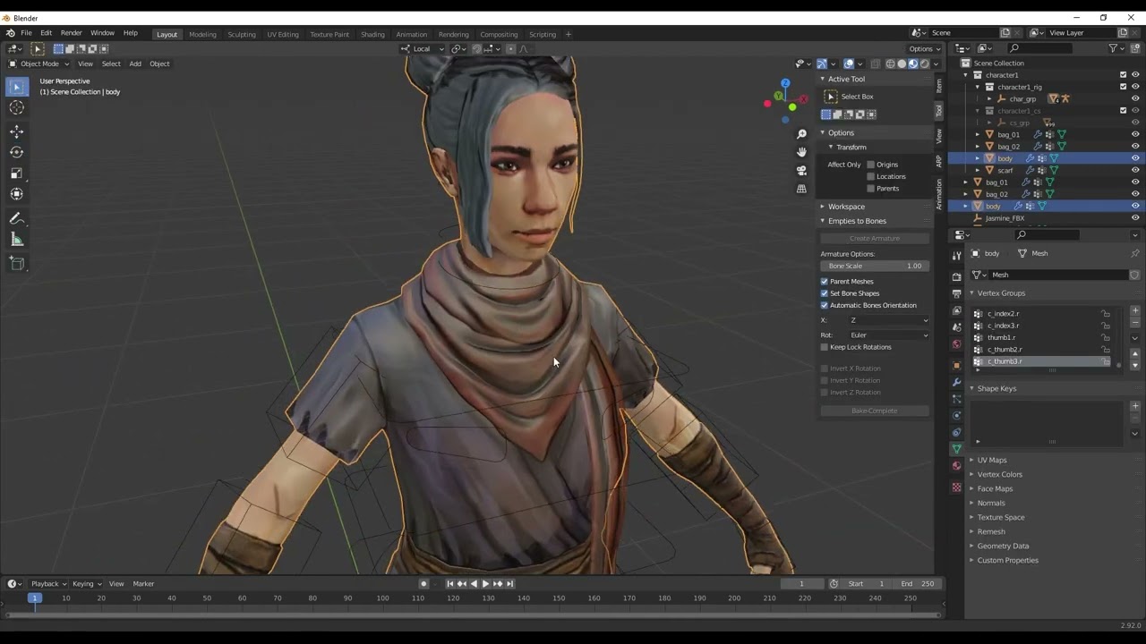Open the Texture properties checker tab

(x=956, y=487)
